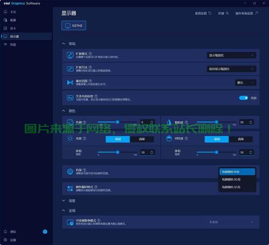Screen dimensions: 269x245
Task: Collapse the 全局 global section
Action: tap(64, 210)
